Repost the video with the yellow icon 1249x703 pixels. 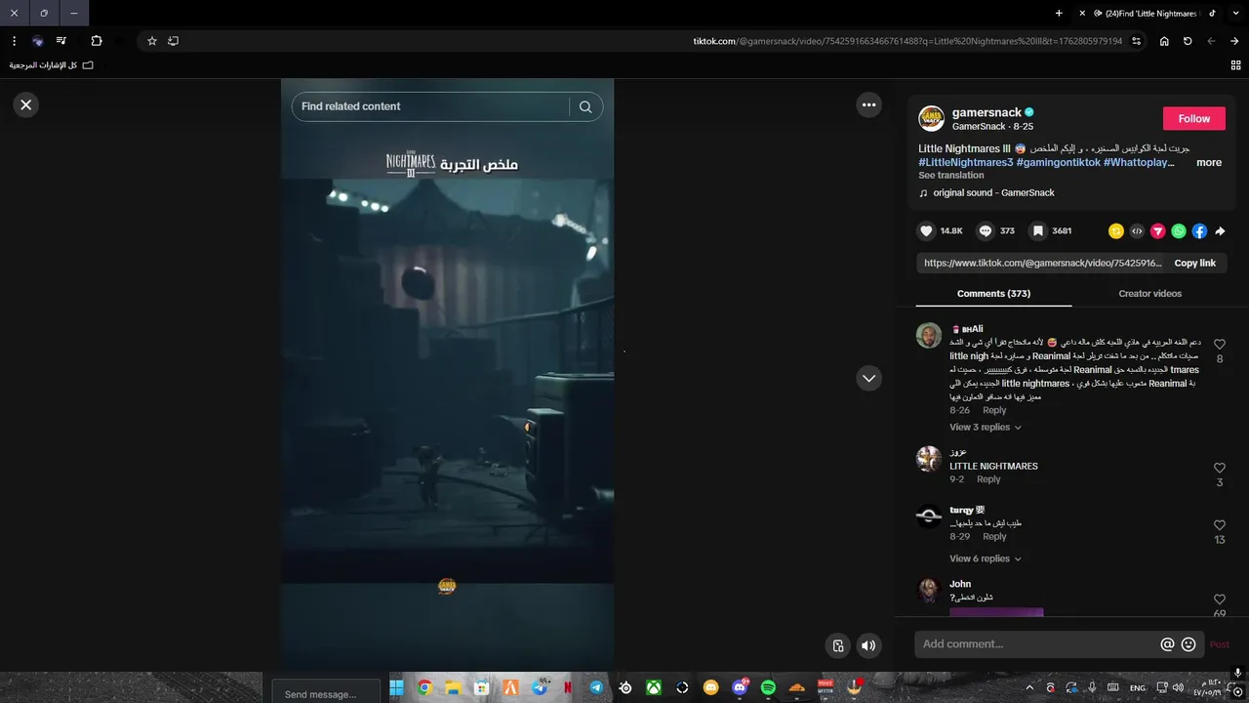(x=1116, y=231)
